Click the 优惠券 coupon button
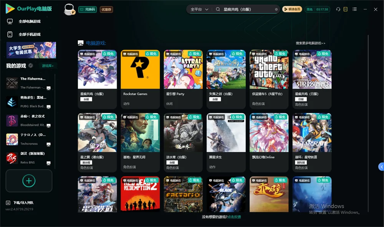Viewport: 384px width, 227px height. (106, 10)
